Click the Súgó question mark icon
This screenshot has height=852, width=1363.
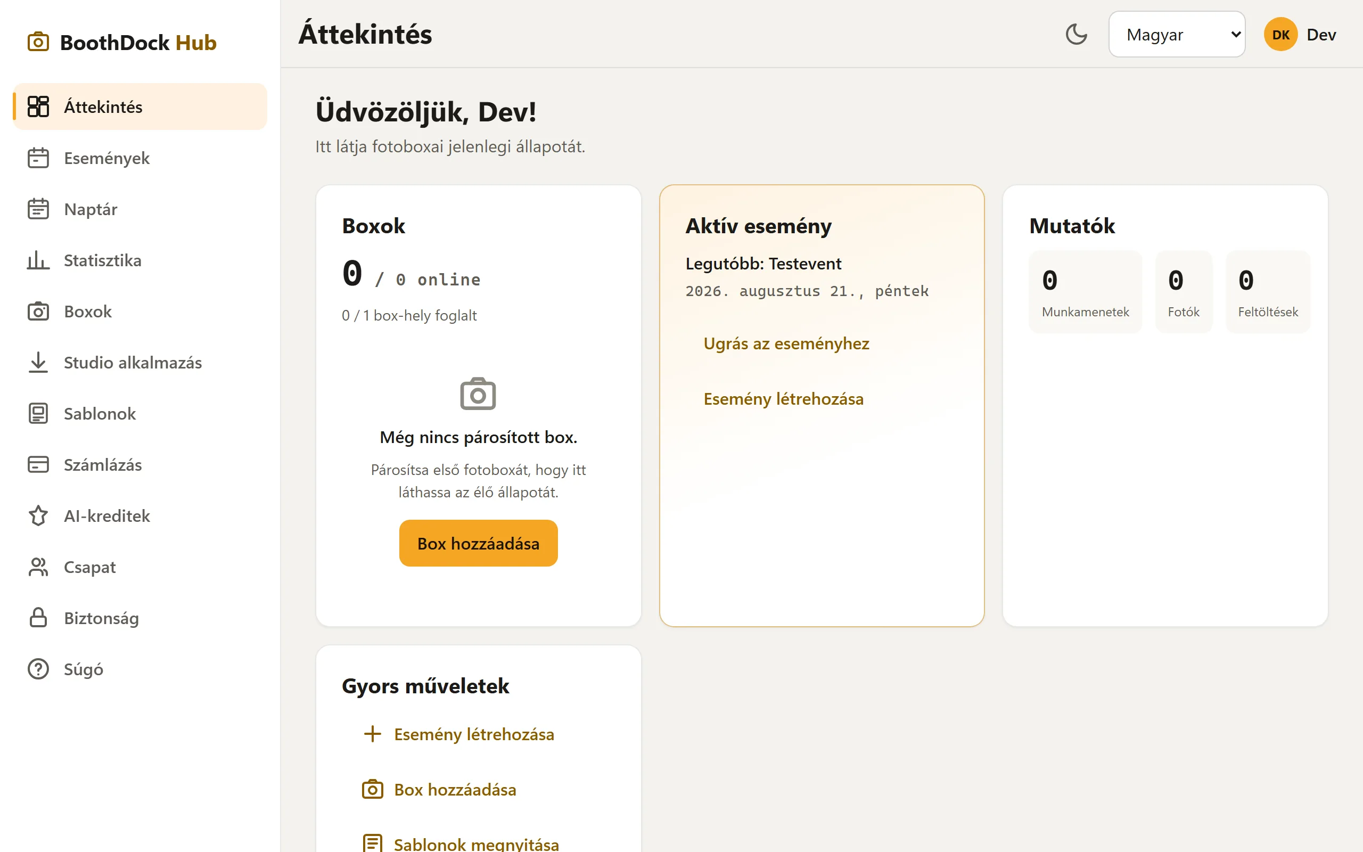pyautogui.click(x=38, y=669)
